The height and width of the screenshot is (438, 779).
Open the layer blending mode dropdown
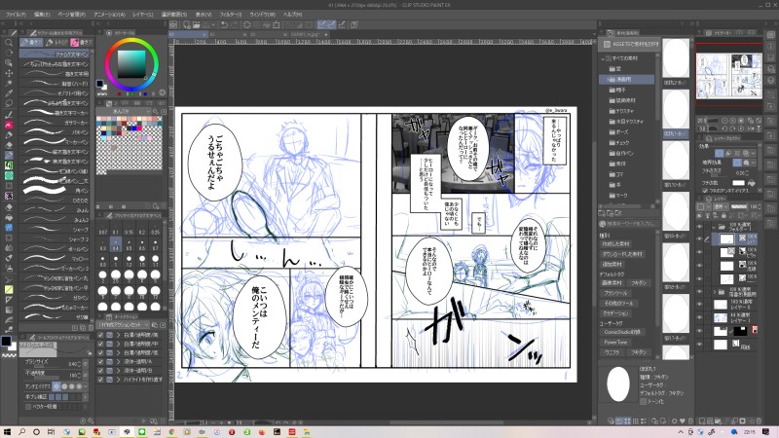tap(720, 206)
